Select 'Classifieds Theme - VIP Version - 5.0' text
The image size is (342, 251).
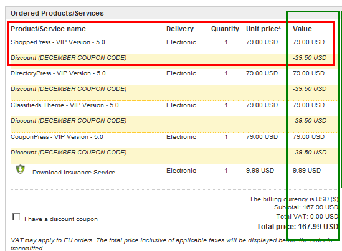pyautogui.click(x=65, y=105)
